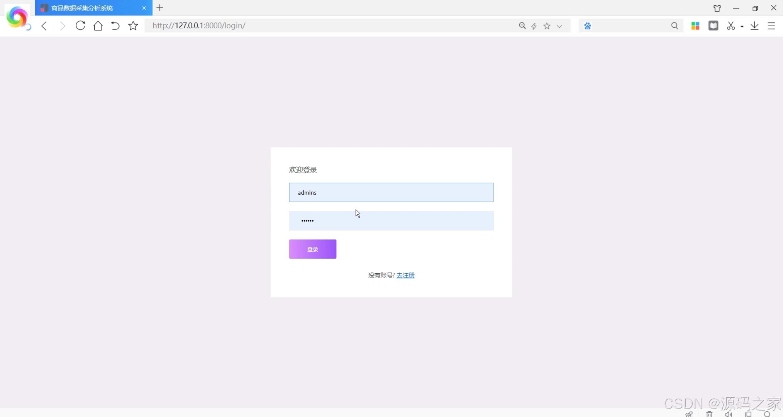Click into the password field
Viewport: 783px width, 417px height.
pos(391,220)
